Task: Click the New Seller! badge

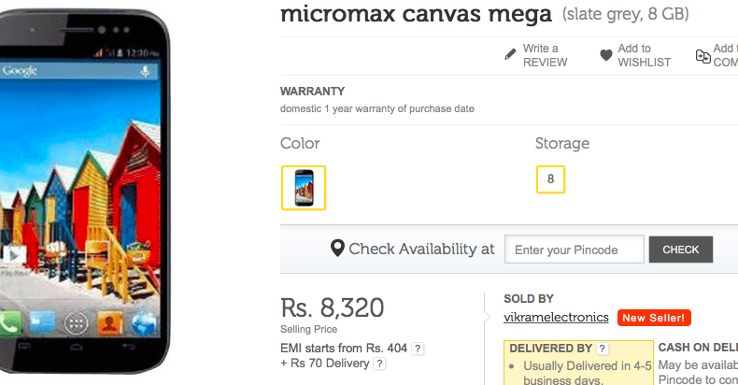Action: (654, 318)
